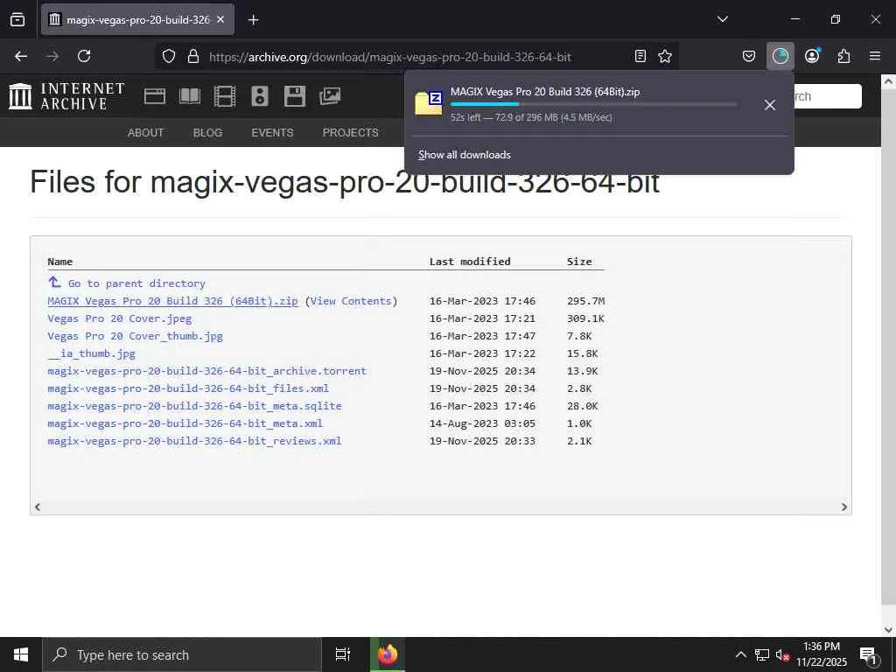Open the Firefox account icon
Image resolution: width=896 pixels, height=672 pixels.
[812, 56]
